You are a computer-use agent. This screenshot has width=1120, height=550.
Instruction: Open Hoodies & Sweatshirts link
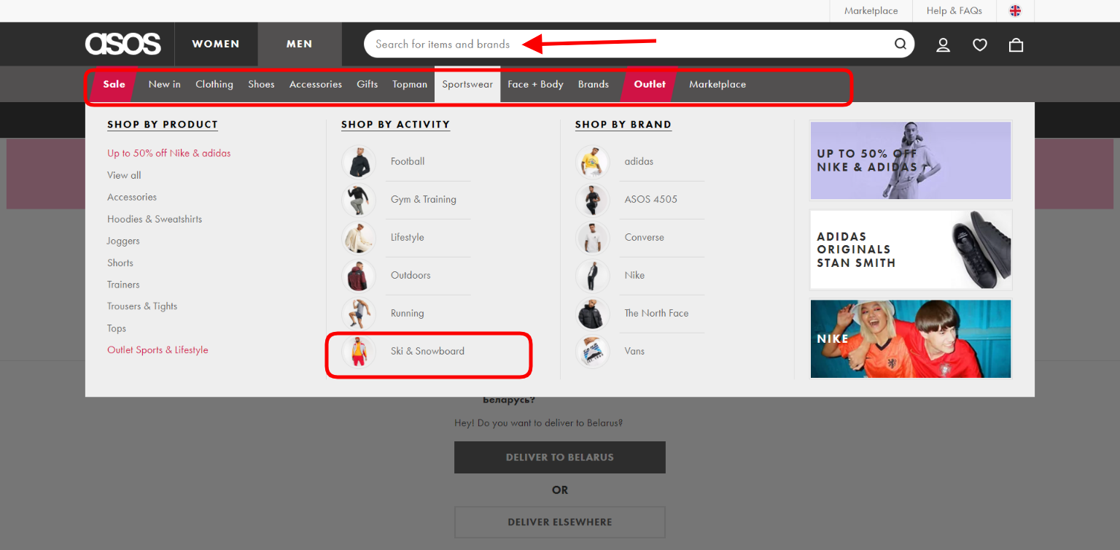(155, 219)
